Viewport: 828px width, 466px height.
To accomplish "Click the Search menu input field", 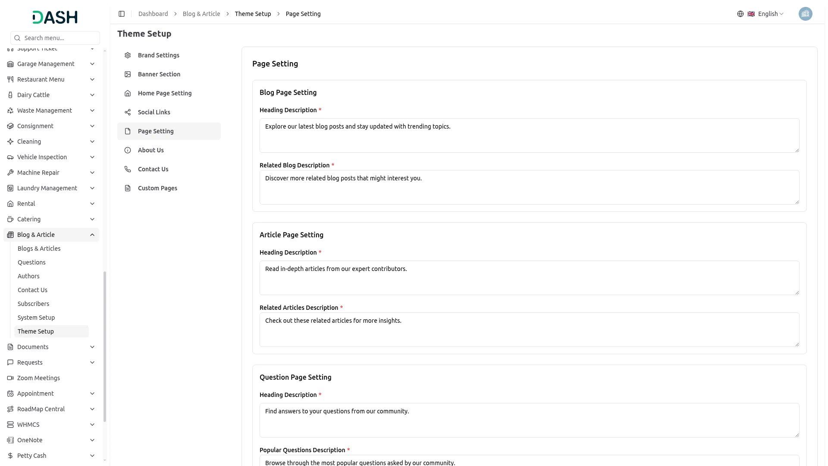I will [x=60, y=38].
